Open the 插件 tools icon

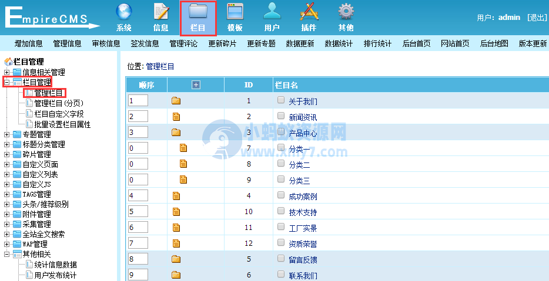point(309,12)
